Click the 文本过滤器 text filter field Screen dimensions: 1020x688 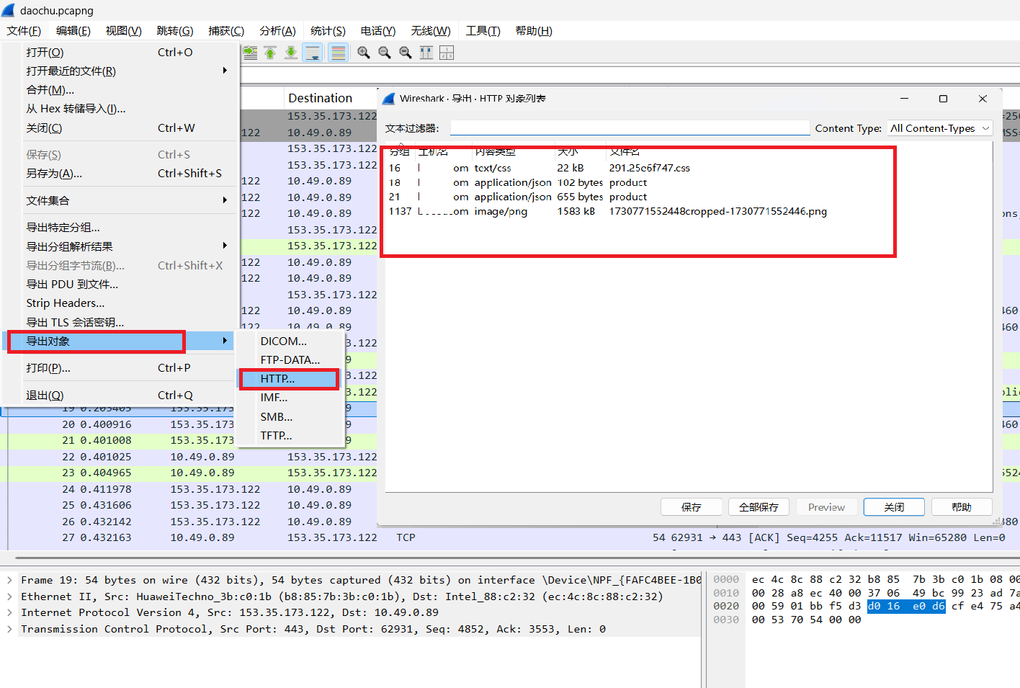(630, 128)
